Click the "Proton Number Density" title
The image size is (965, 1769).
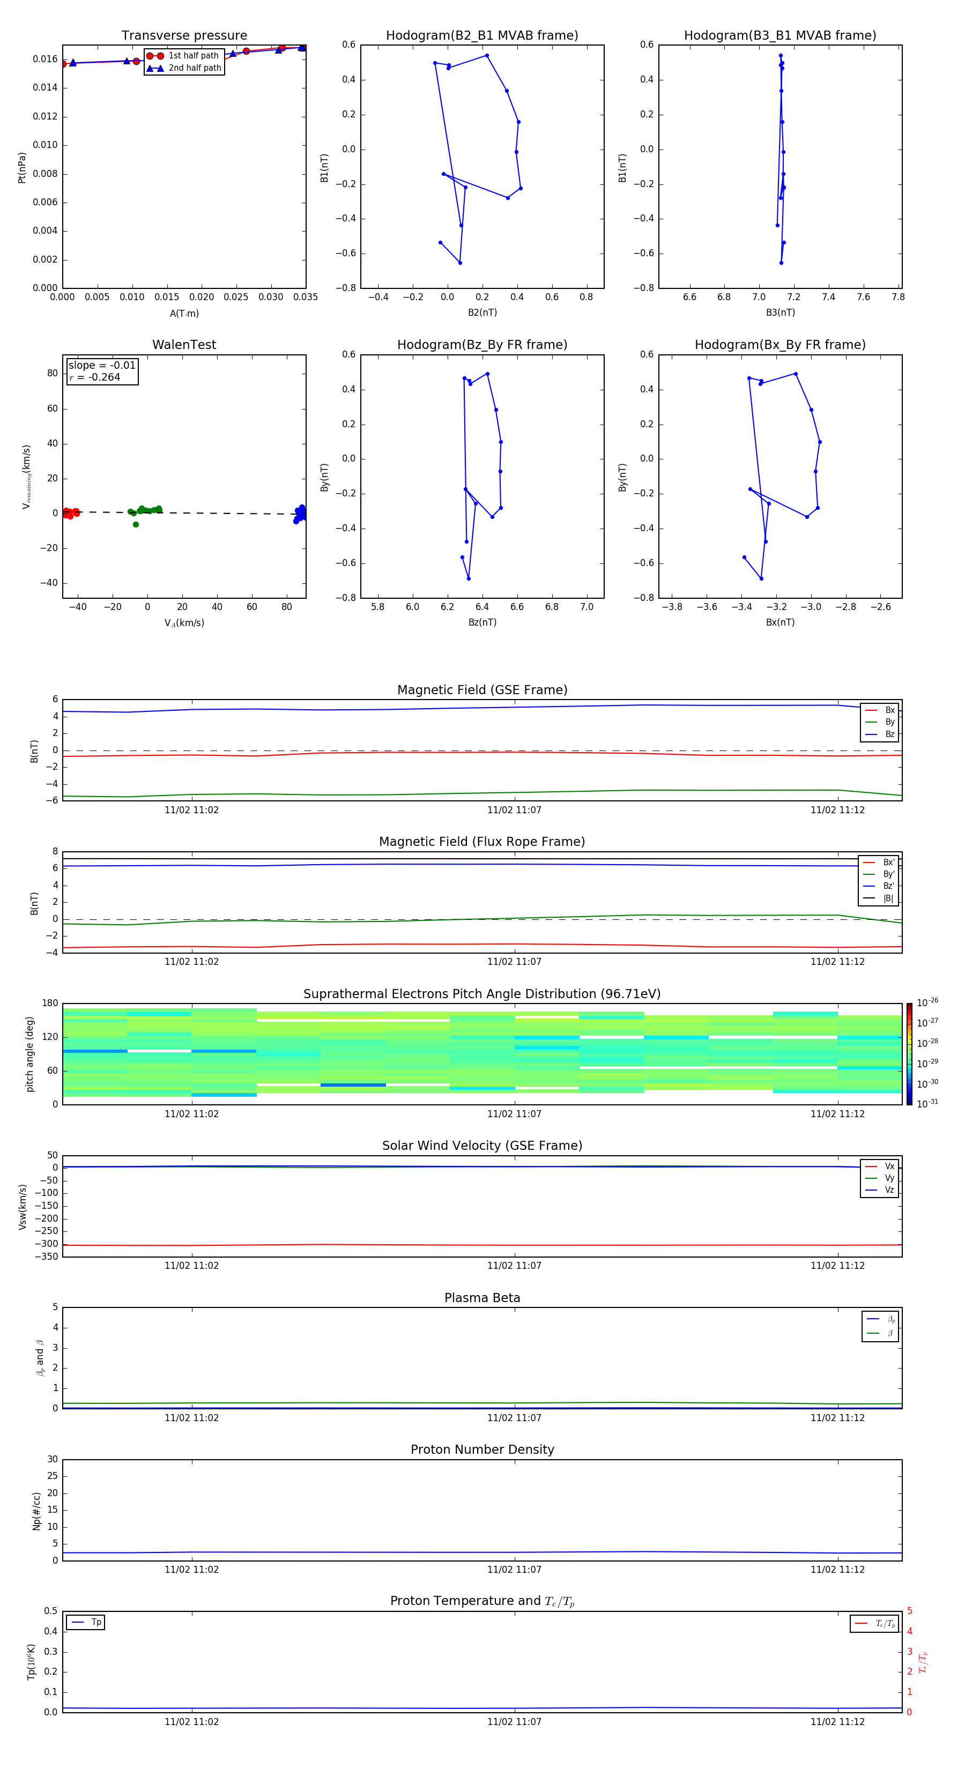tap(482, 1450)
